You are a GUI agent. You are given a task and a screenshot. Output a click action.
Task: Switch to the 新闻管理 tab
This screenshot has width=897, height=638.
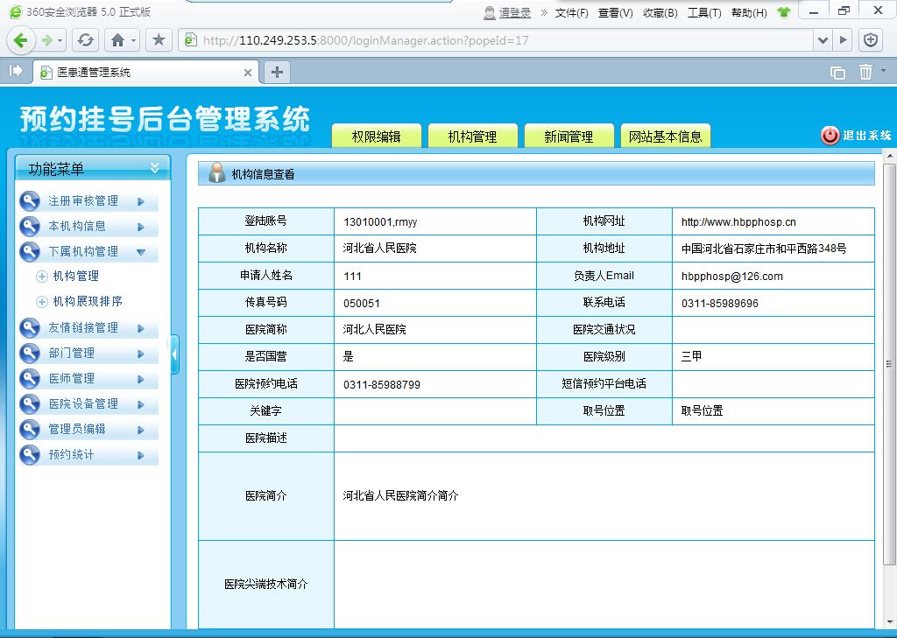tap(569, 136)
